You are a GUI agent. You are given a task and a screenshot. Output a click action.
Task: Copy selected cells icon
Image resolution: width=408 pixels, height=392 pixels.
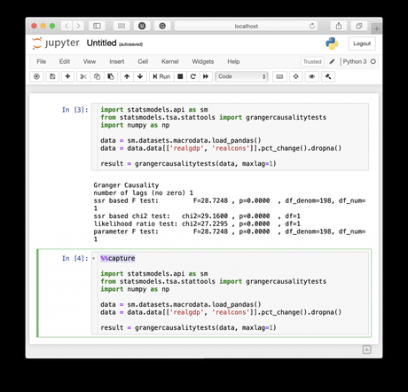pyautogui.click(x=97, y=76)
